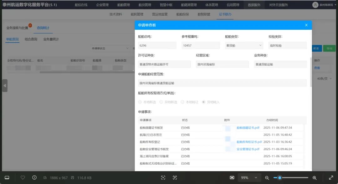The image size is (338, 184).
Task: Click the blue 搜索 button
Action: click(316, 49)
